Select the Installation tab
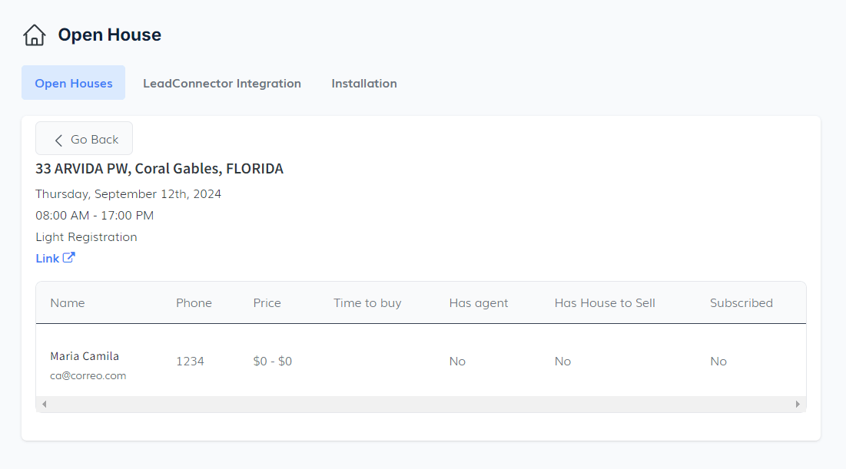This screenshot has height=469, width=846. (x=364, y=83)
